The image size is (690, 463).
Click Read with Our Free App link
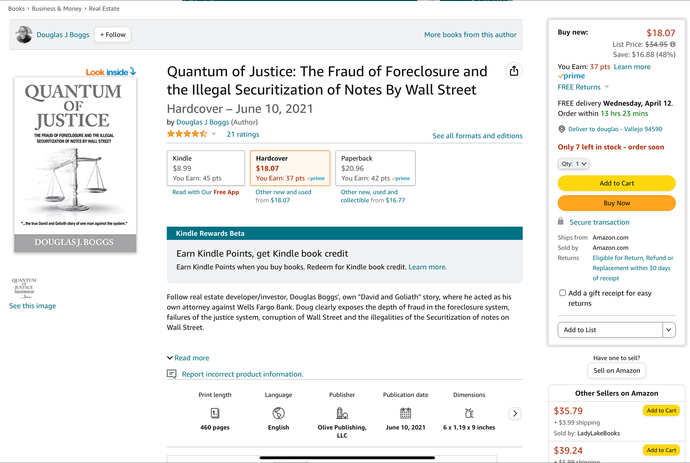pos(206,192)
